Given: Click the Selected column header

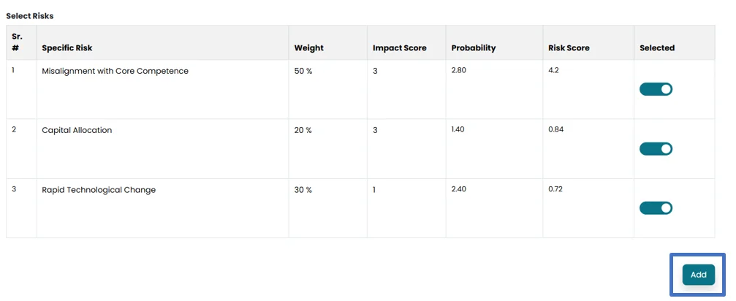Looking at the screenshot, I should click(x=657, y=48).
